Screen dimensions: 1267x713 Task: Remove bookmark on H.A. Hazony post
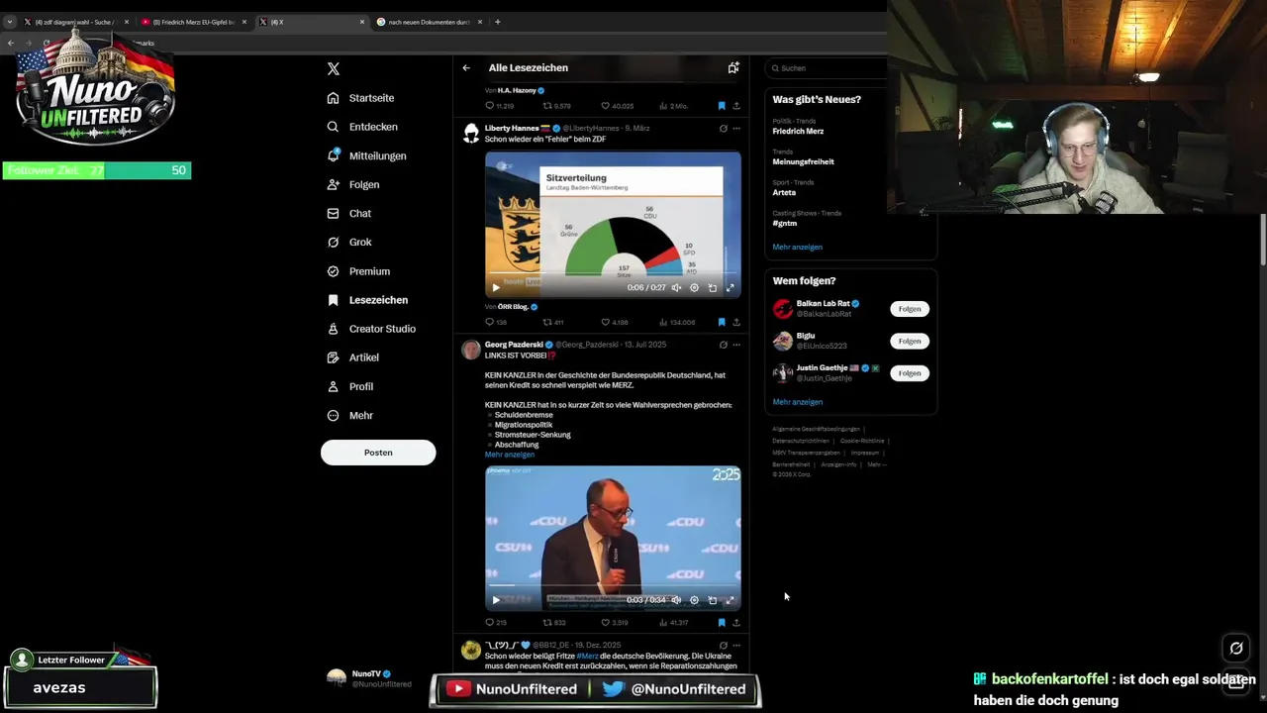pos(722,106)
